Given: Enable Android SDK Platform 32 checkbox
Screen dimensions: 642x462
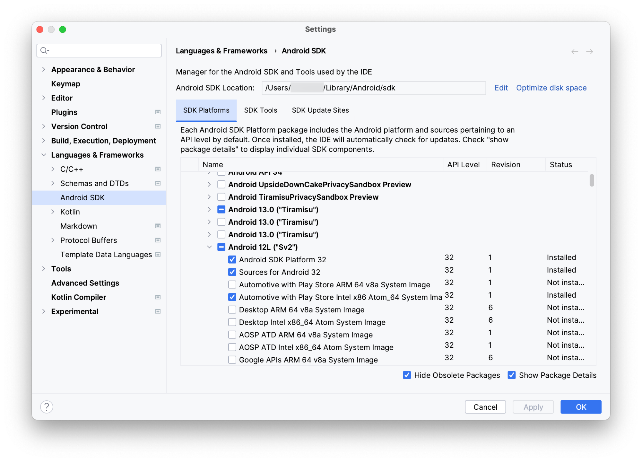Looking at the screenshot, I should (x=230, y=260).
